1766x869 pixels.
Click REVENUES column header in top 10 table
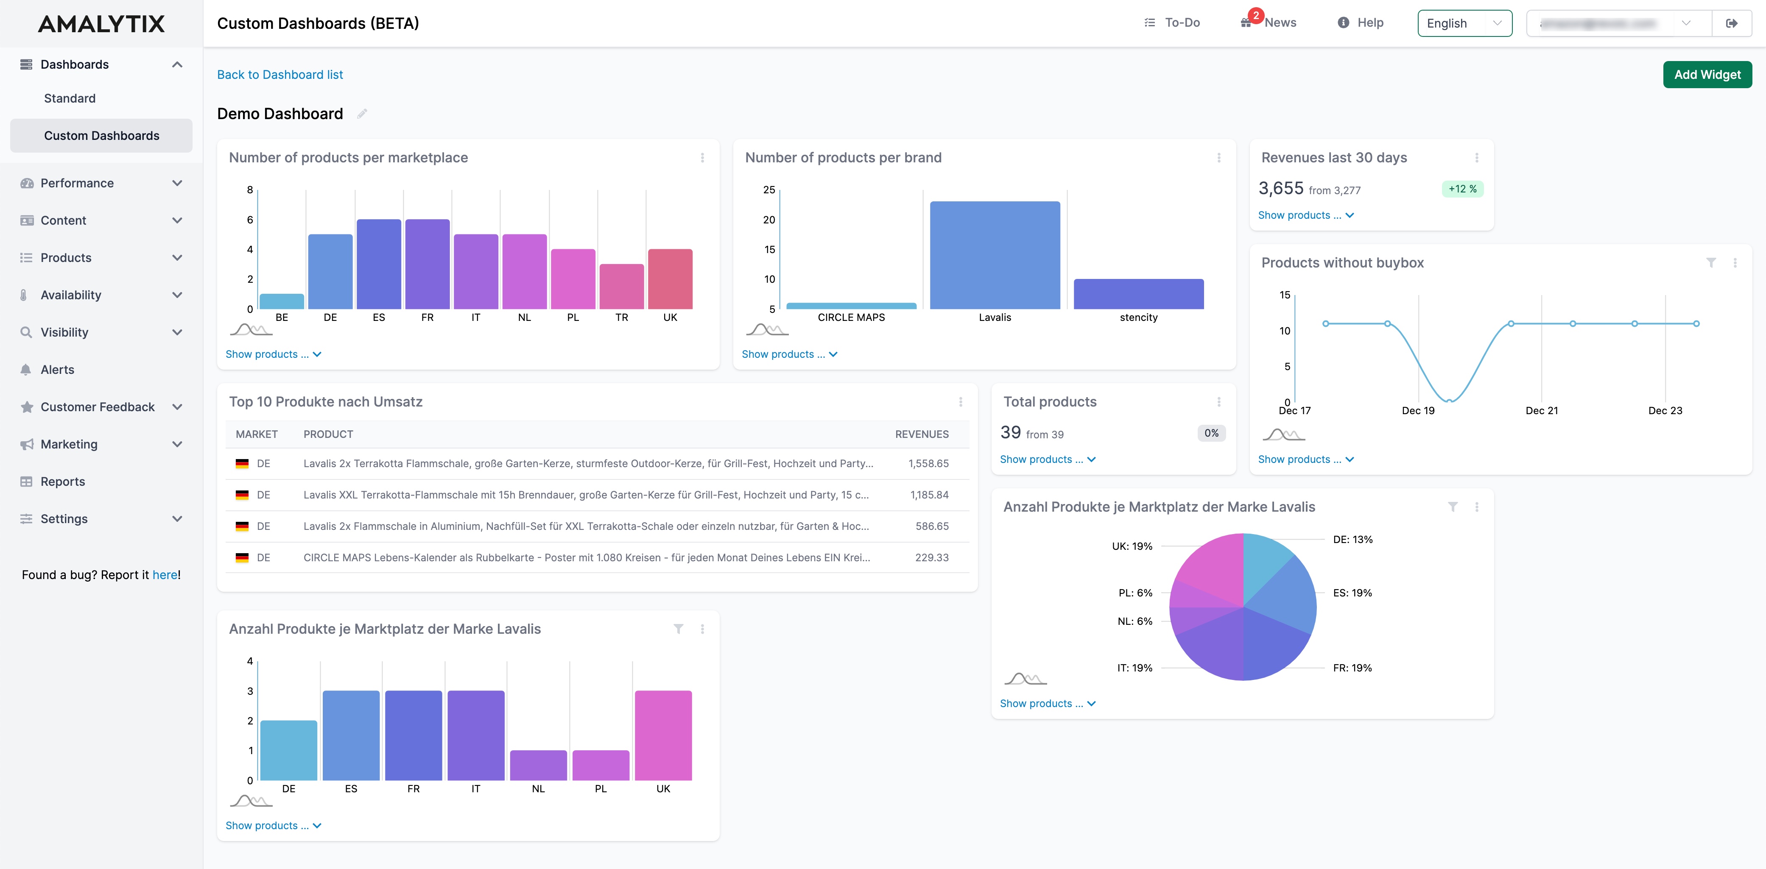922,434
